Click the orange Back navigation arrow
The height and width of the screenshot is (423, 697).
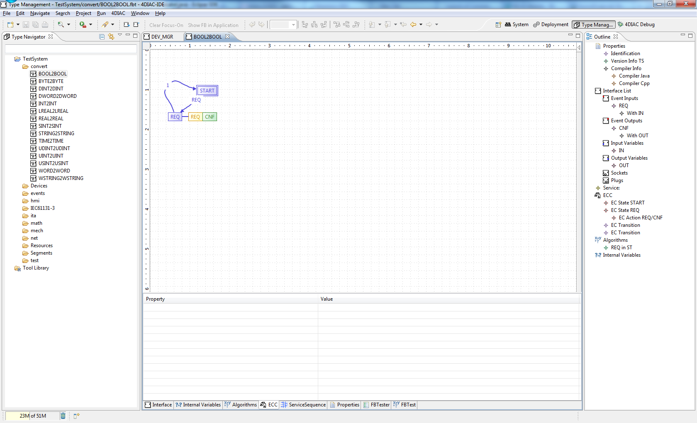[413, 24]
